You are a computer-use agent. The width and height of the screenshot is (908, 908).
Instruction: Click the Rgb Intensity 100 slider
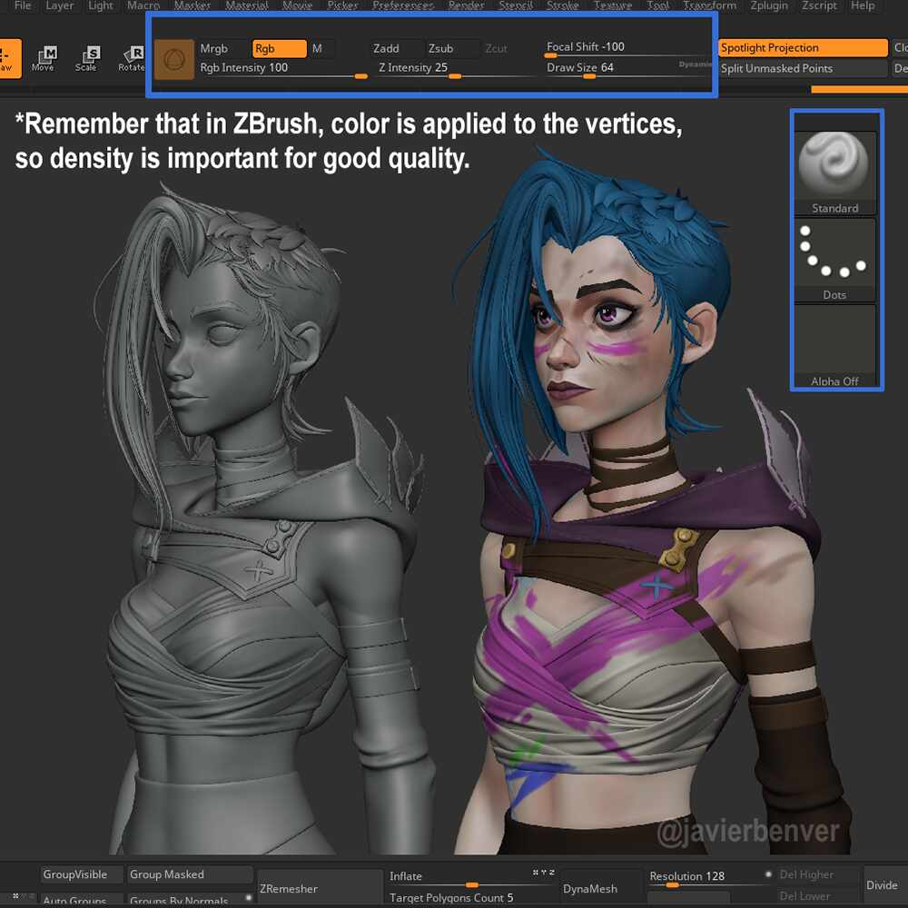pyautogui.click(x=283, y=70)
